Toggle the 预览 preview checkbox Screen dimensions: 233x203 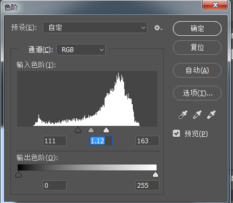(177, 134)
